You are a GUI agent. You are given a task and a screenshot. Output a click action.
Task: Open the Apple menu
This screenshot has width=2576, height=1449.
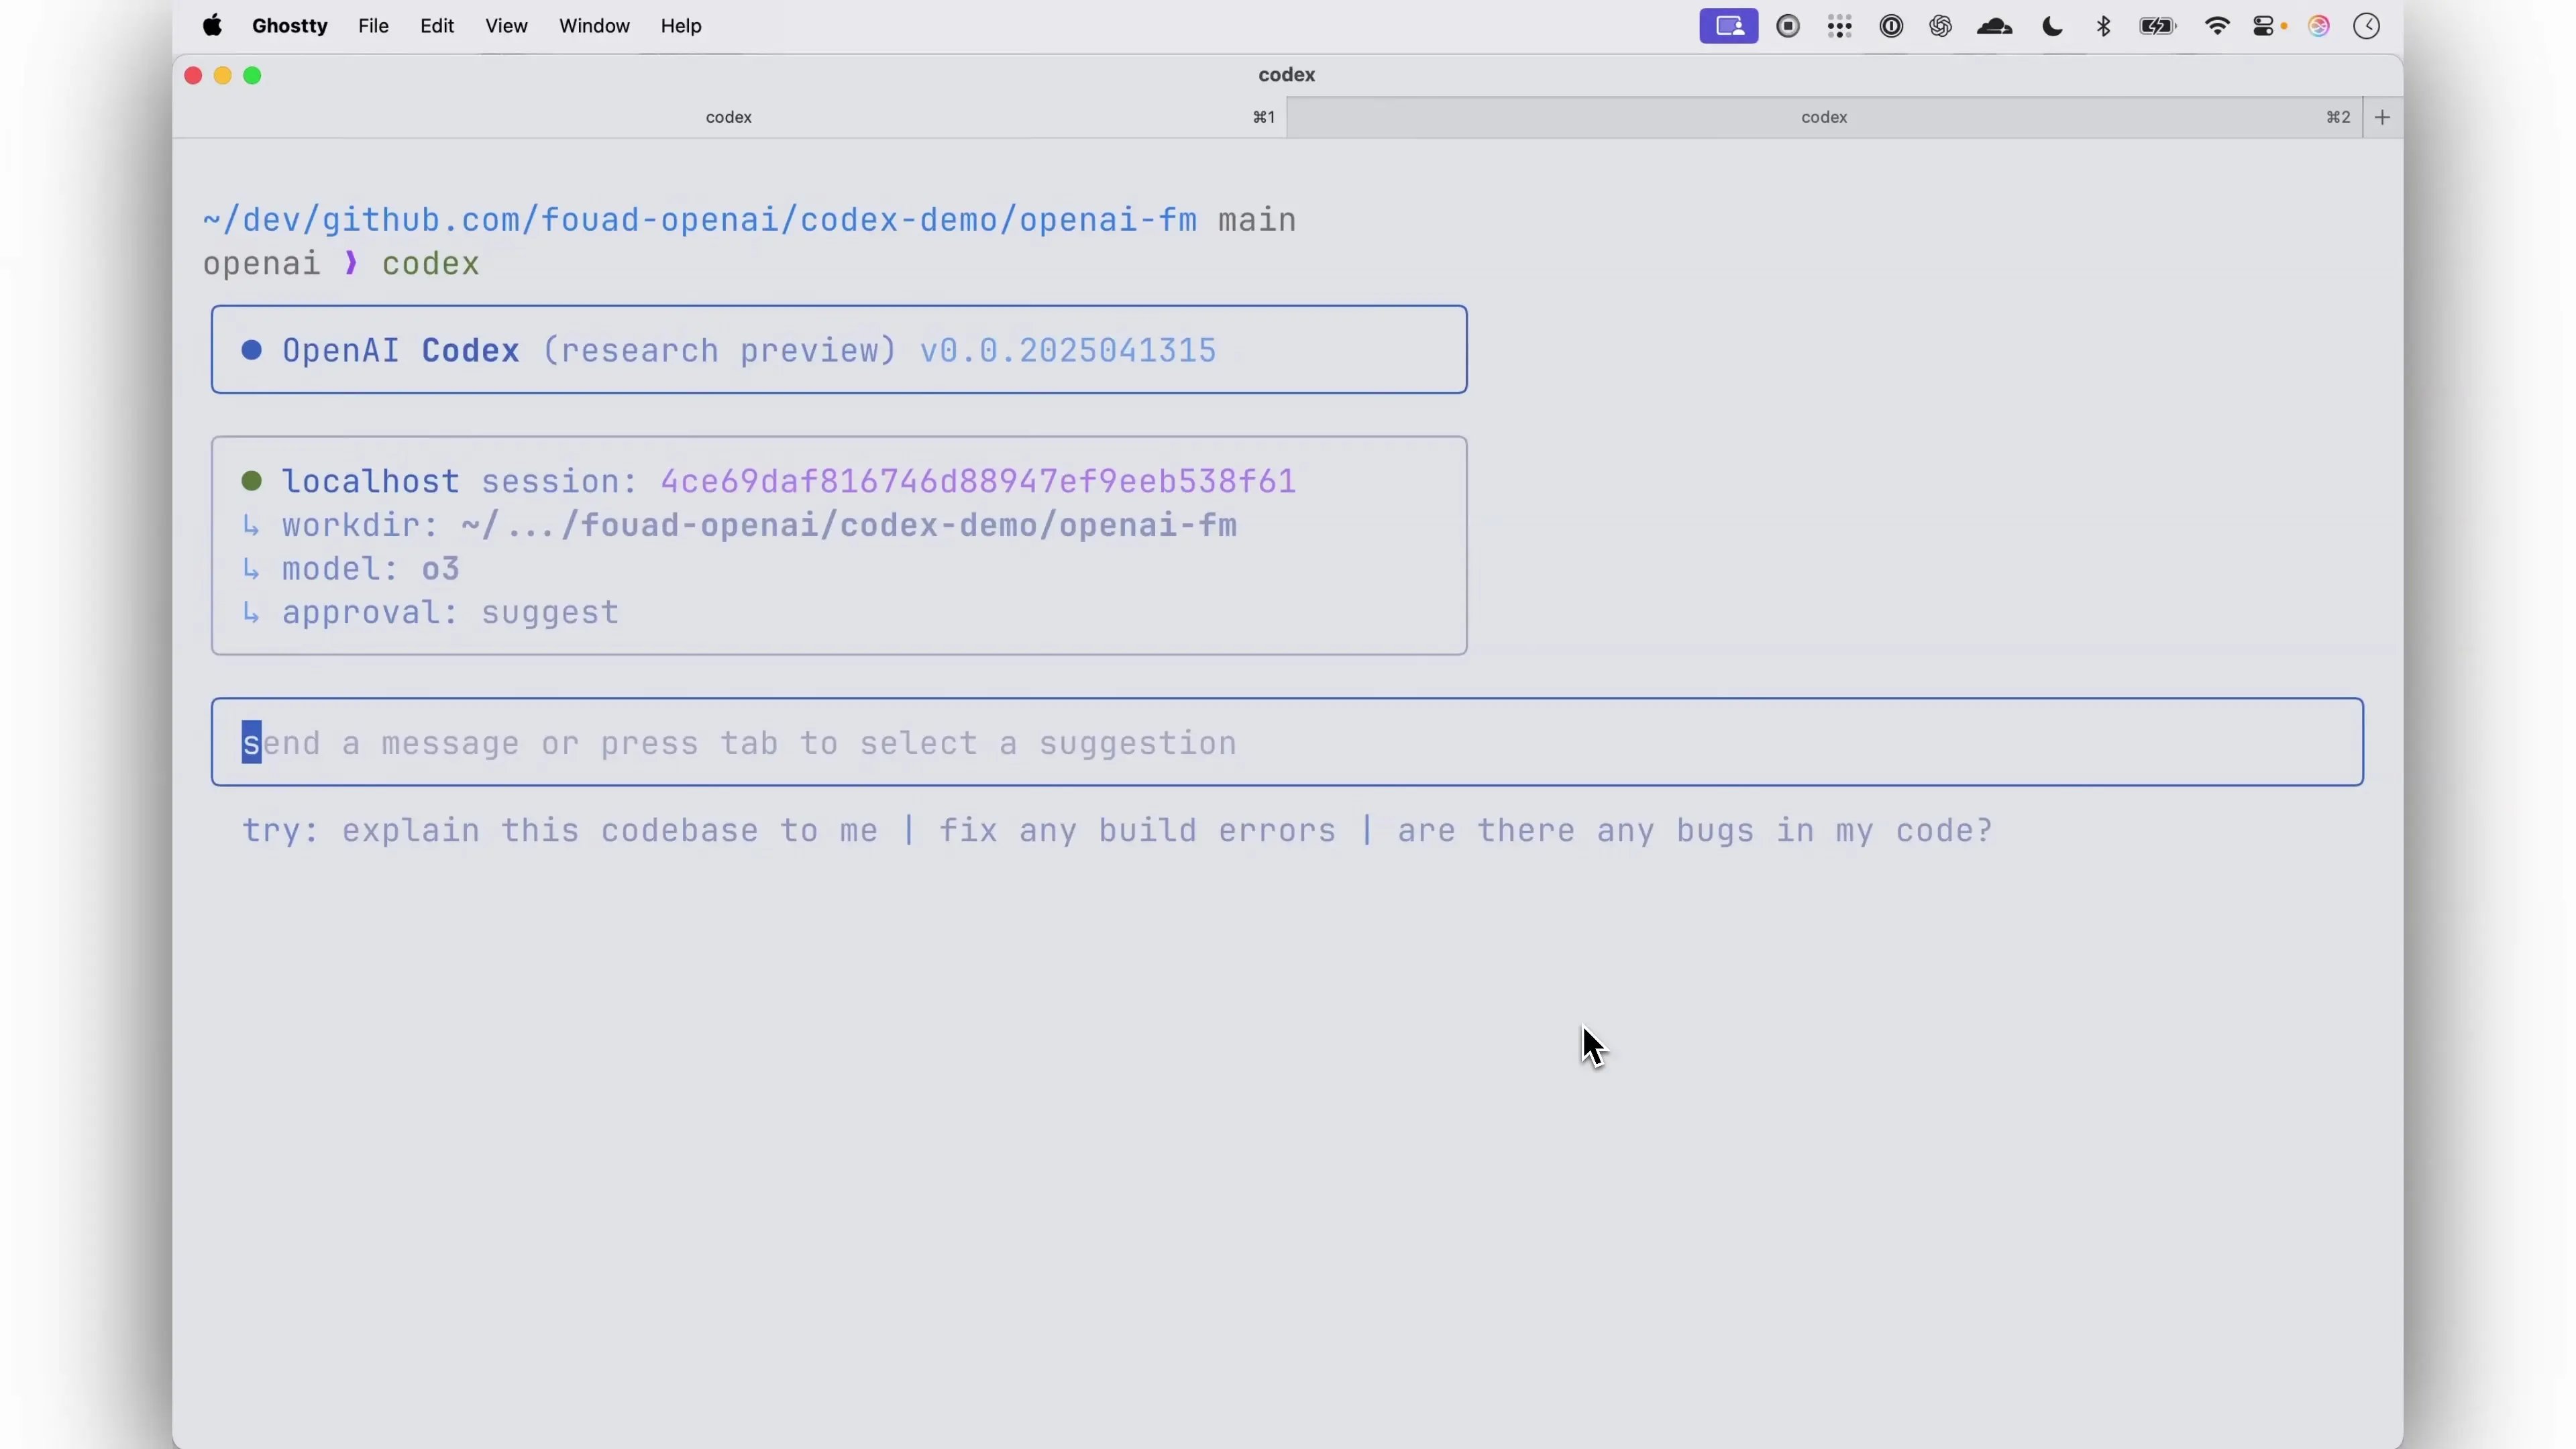[x=212, y=26]
